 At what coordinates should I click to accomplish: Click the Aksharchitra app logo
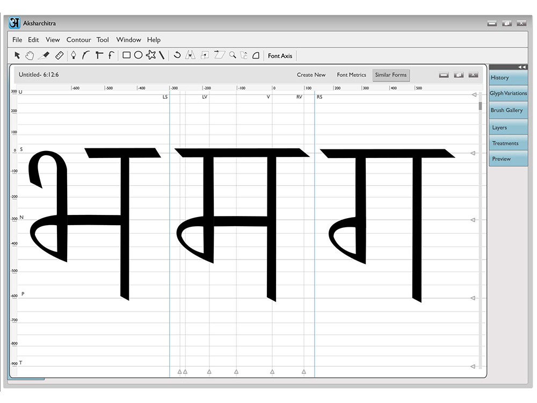click(x=14, y=23)
